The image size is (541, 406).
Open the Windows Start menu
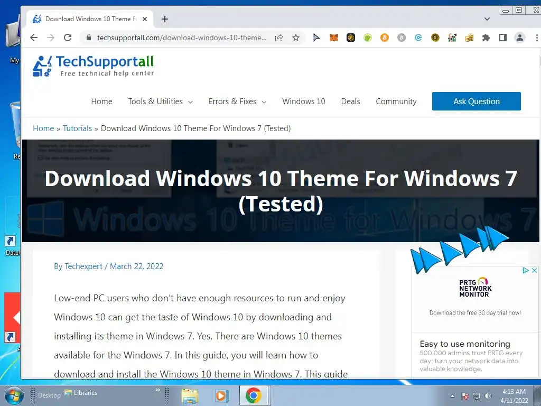[14, 395]
